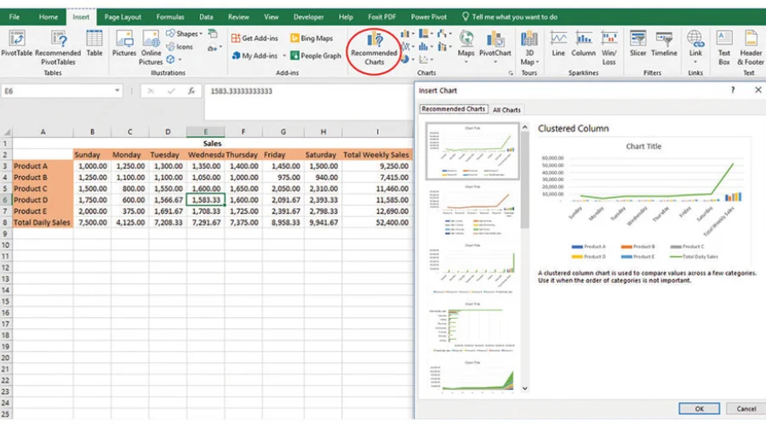Insert a Timeline filter

tap(664, 44)
